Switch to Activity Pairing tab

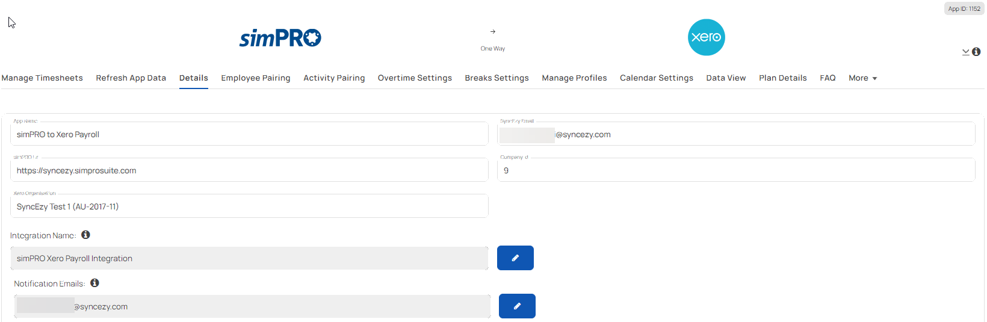point(334,78)
